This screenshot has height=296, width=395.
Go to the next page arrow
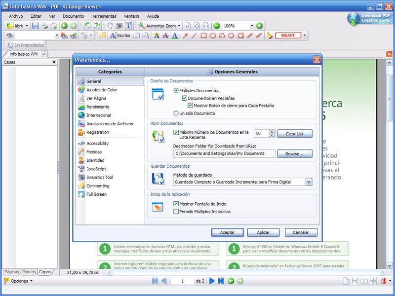(211, 281)
